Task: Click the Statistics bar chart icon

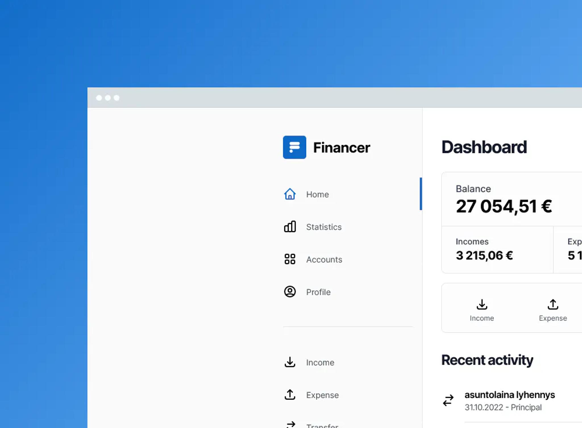Action: (290, 227)
